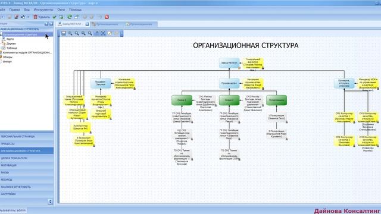Select the Начальник производства yellow box
Screen dimensions: 381x214
(x=253, y=83)
